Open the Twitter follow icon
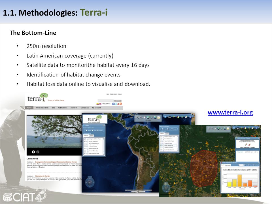This screenshot has width=272, height=204. 116,104
